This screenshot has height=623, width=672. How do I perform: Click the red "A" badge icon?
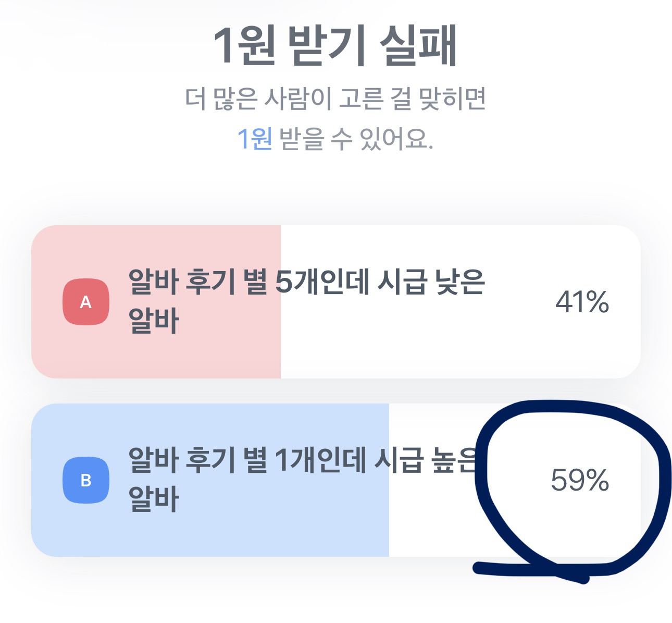86,302
